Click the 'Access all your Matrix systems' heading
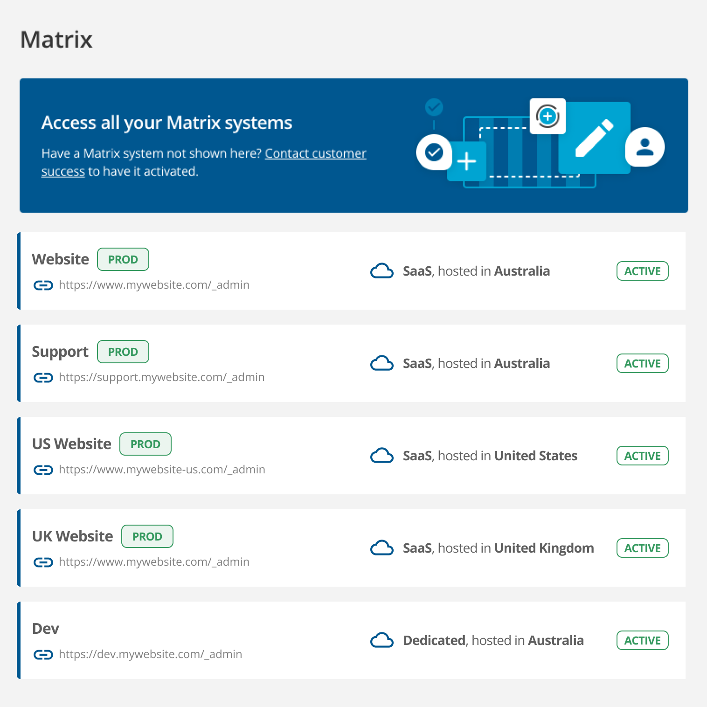The height and width of the screenshot is (707, 707). tap(166, 123)
